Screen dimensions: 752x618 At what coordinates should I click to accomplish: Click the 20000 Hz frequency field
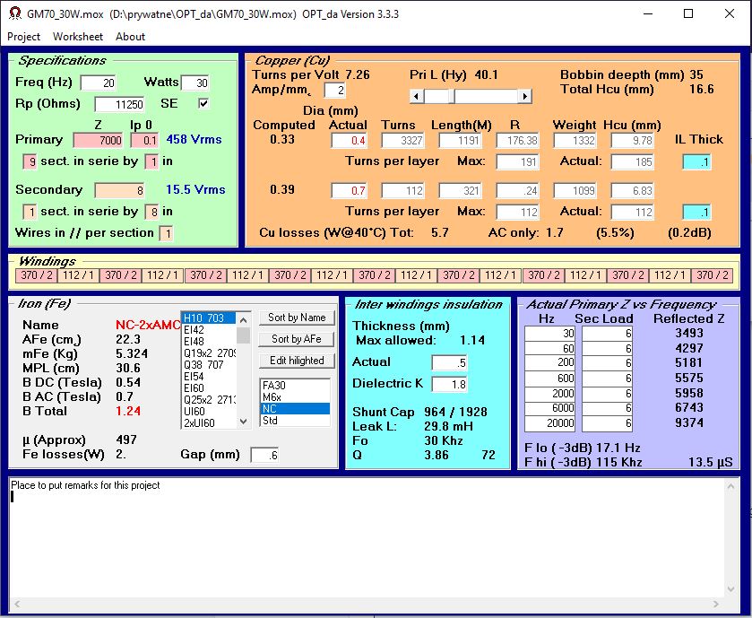click(549, 423)
